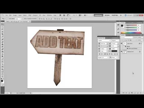Image resolution: width=144 pixels, height=108 pixels.
Task: Select the Crop tool in the toolbox
Action: click(x=3, y=34)
